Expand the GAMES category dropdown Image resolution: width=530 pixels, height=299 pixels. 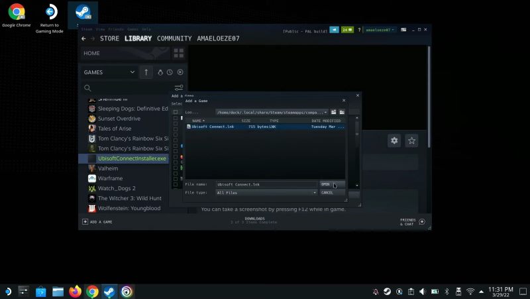[132, 72]
